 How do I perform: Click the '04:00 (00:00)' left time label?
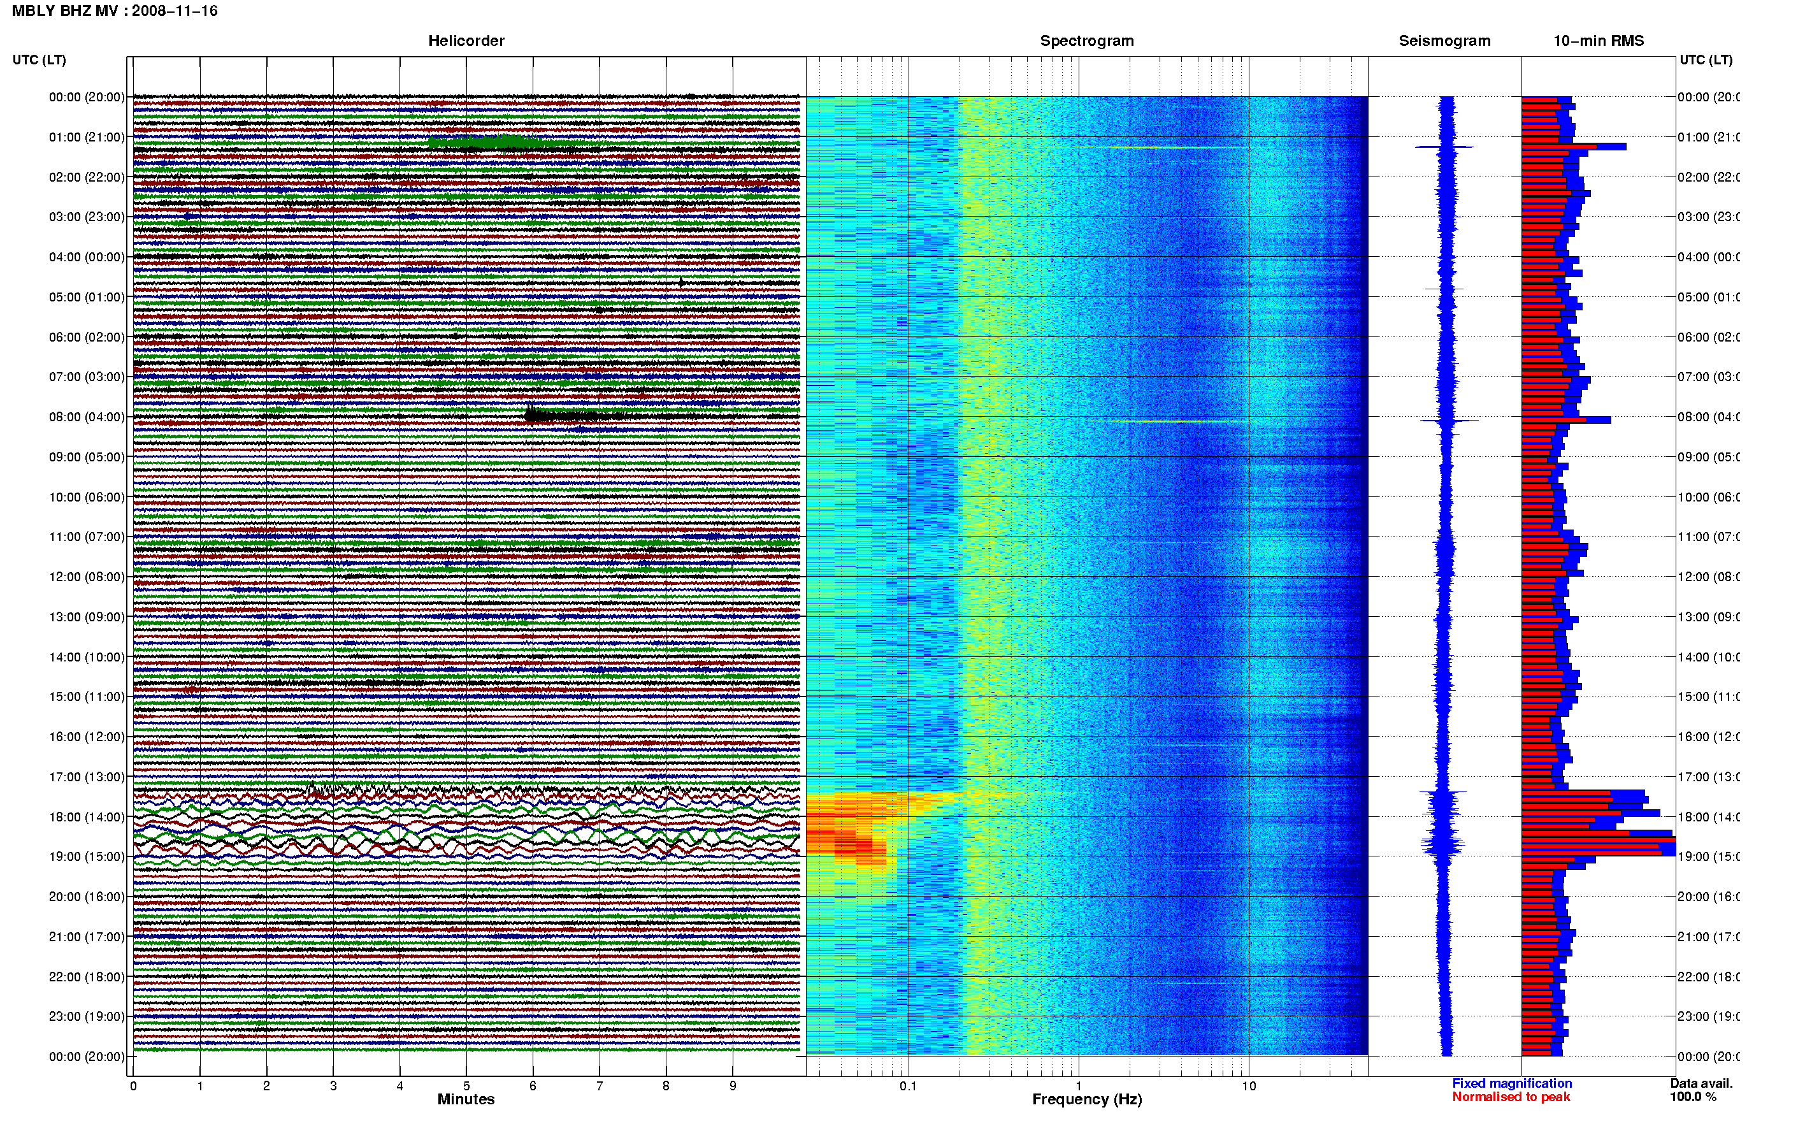[x=87, y=257]
